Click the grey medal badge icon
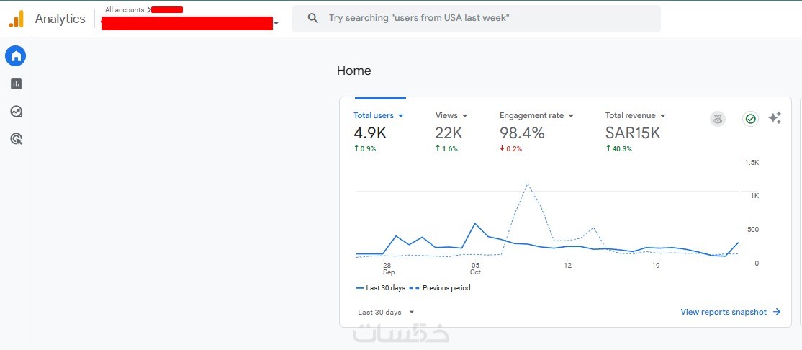 point(718,119)
